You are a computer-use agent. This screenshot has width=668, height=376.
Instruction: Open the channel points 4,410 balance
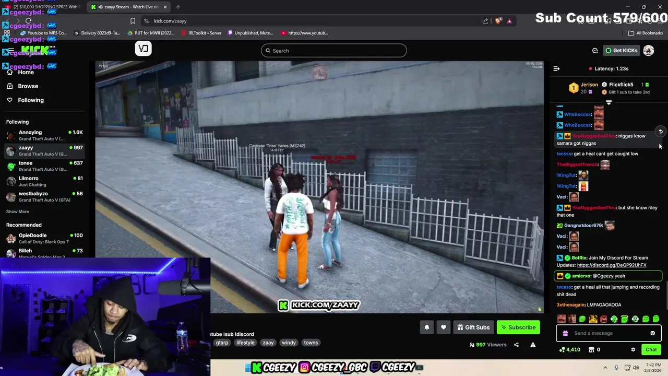pos(569,350)
